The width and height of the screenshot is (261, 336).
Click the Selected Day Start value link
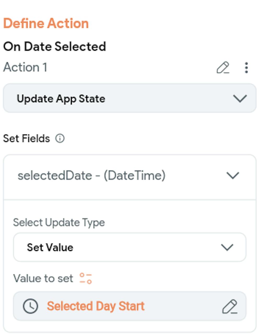click(x=96, y=306)
